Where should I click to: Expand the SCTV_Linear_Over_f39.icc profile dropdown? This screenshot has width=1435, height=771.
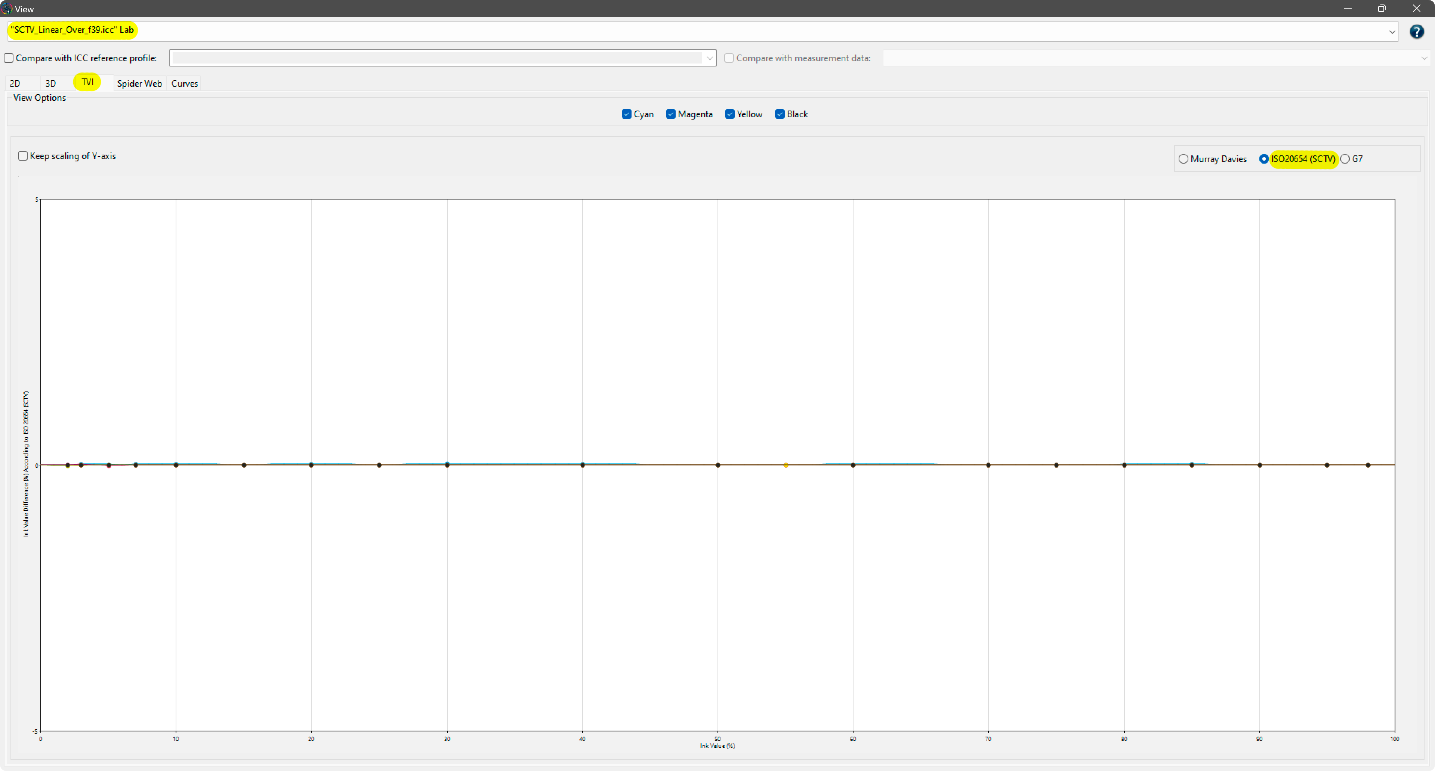click(1392, 32)
